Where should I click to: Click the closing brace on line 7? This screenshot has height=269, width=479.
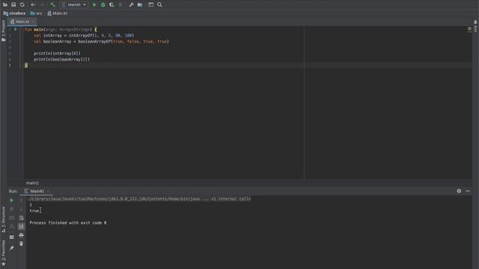(x=26, y=65)
